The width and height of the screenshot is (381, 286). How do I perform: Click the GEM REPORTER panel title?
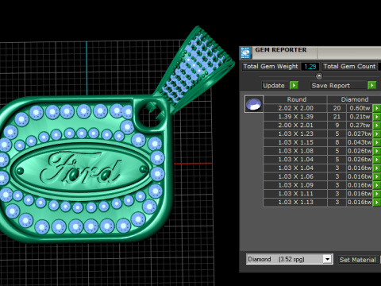281,50
